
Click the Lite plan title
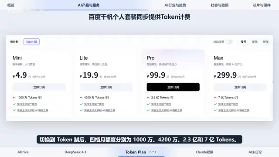click(84, 58)
